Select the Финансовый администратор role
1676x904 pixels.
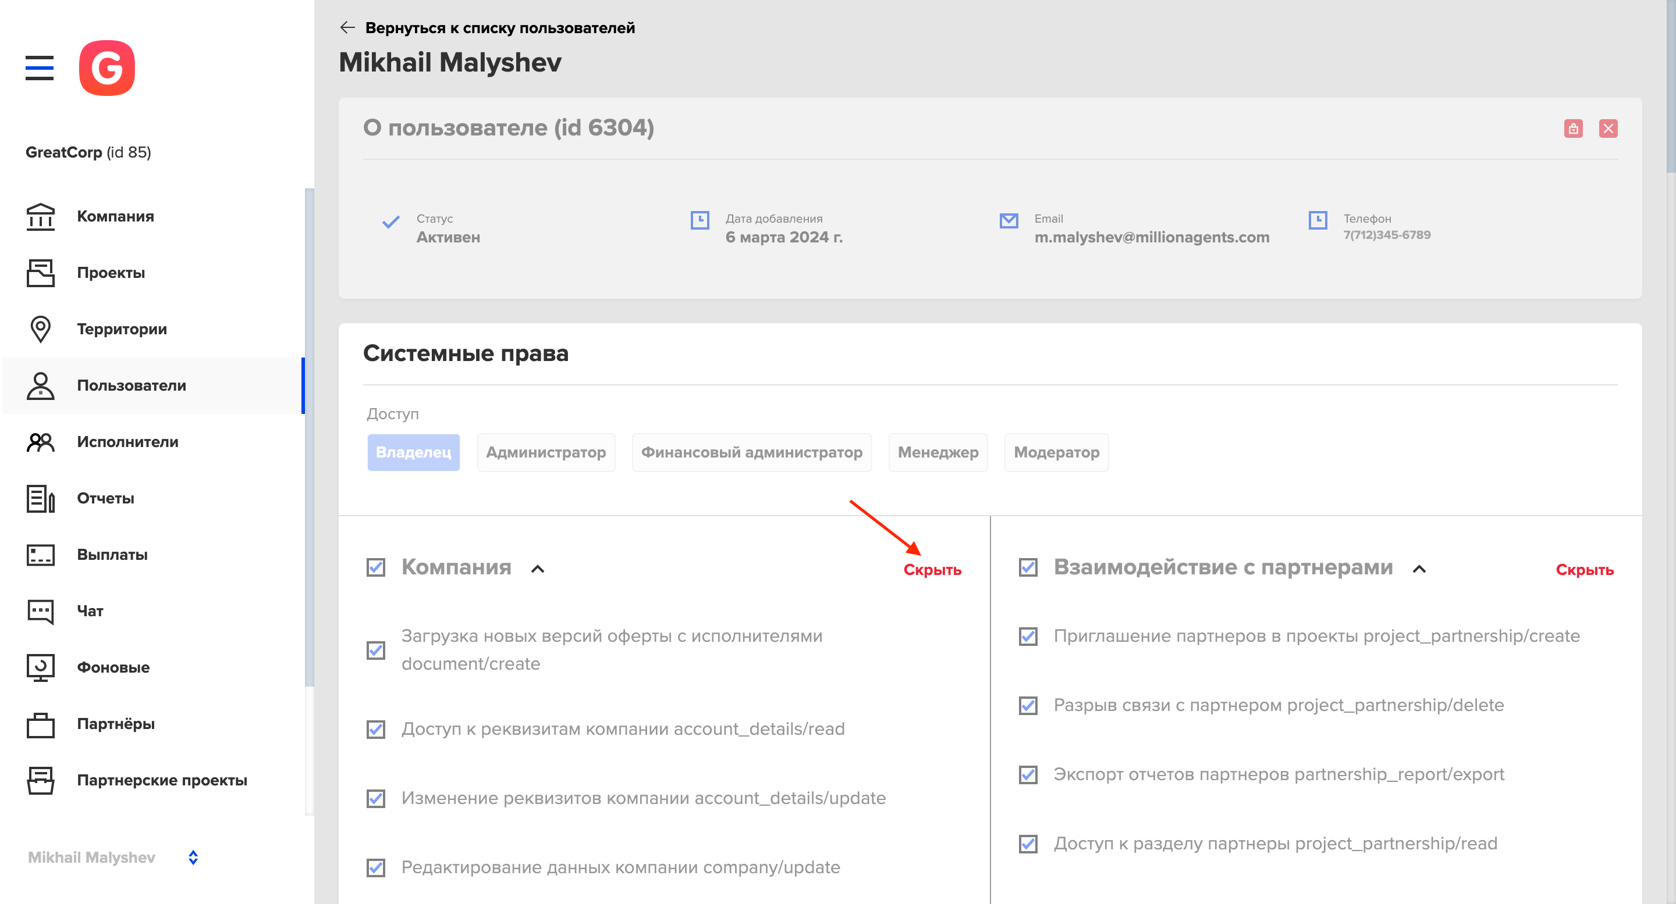tap(751, 452)
